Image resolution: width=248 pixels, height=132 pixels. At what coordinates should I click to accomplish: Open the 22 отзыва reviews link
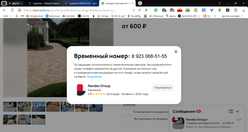coord(113,94)
